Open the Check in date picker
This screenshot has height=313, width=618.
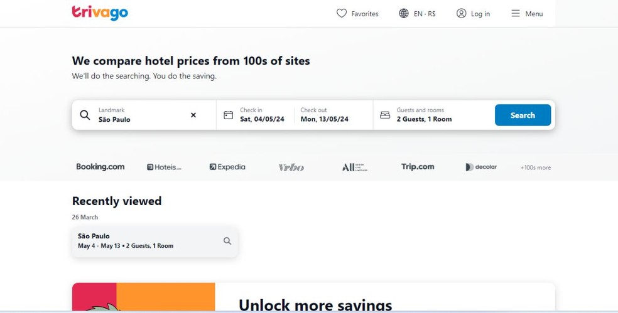click(x=262, y=115)
